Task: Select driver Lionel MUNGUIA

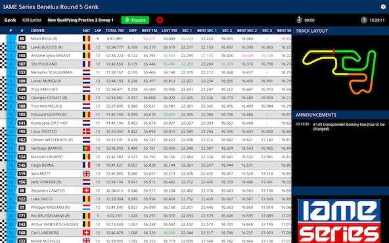Action: [x=46, y=81]
